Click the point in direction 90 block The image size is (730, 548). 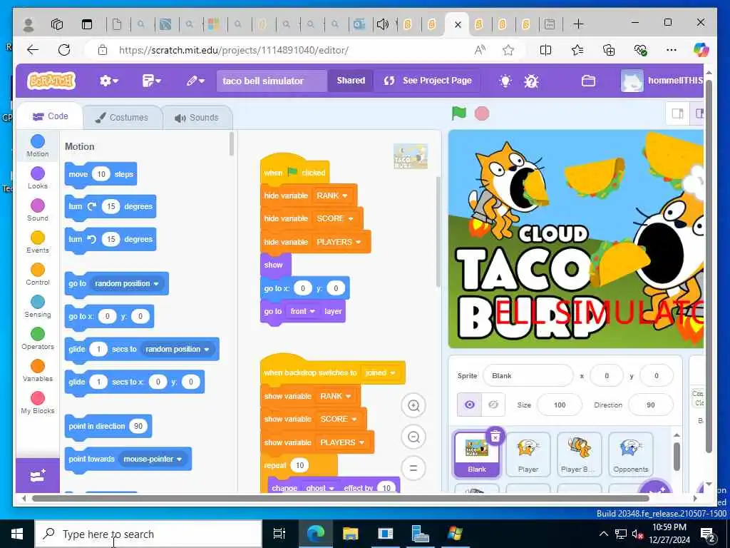108,426
